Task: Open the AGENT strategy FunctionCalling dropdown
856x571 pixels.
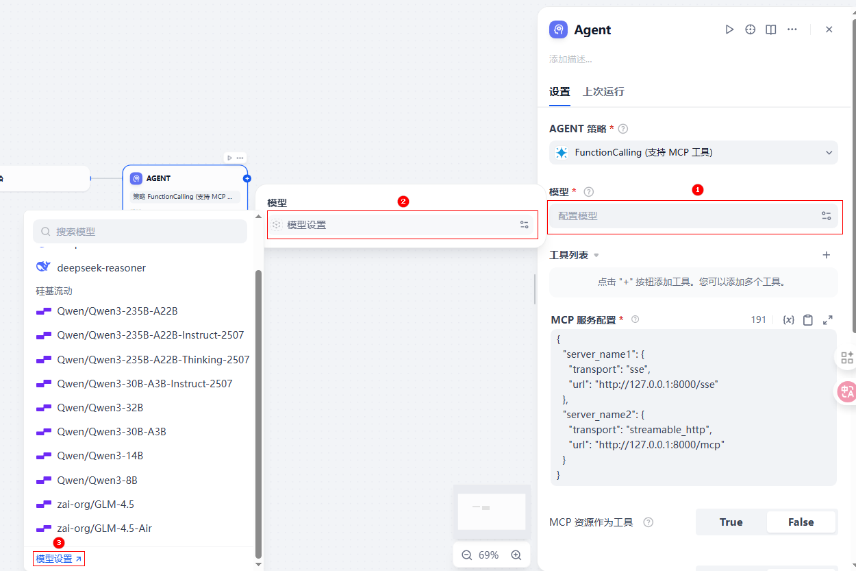Action: coord(693,153)
